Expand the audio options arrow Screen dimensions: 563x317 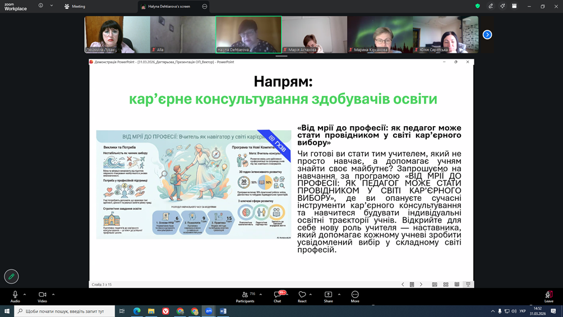click(x=25, y=295)
